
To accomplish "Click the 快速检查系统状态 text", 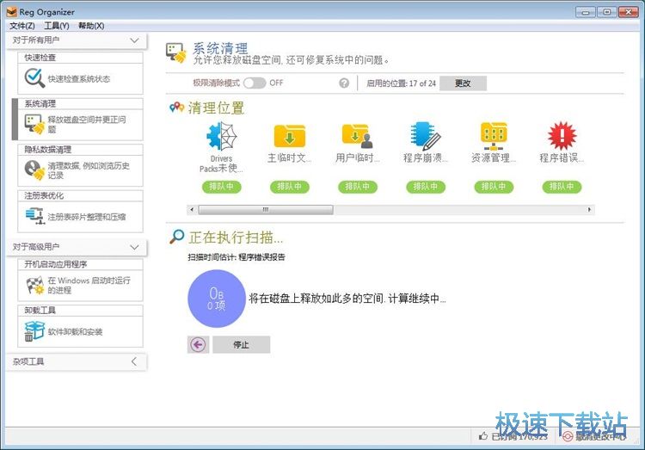I will tap(79, 78).
